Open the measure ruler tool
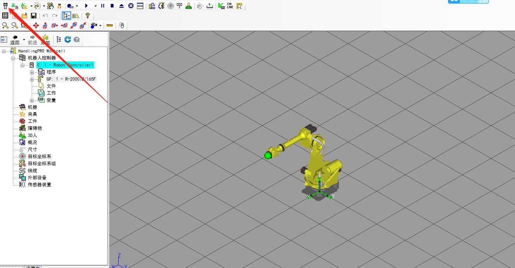 (x=109, y=25)
